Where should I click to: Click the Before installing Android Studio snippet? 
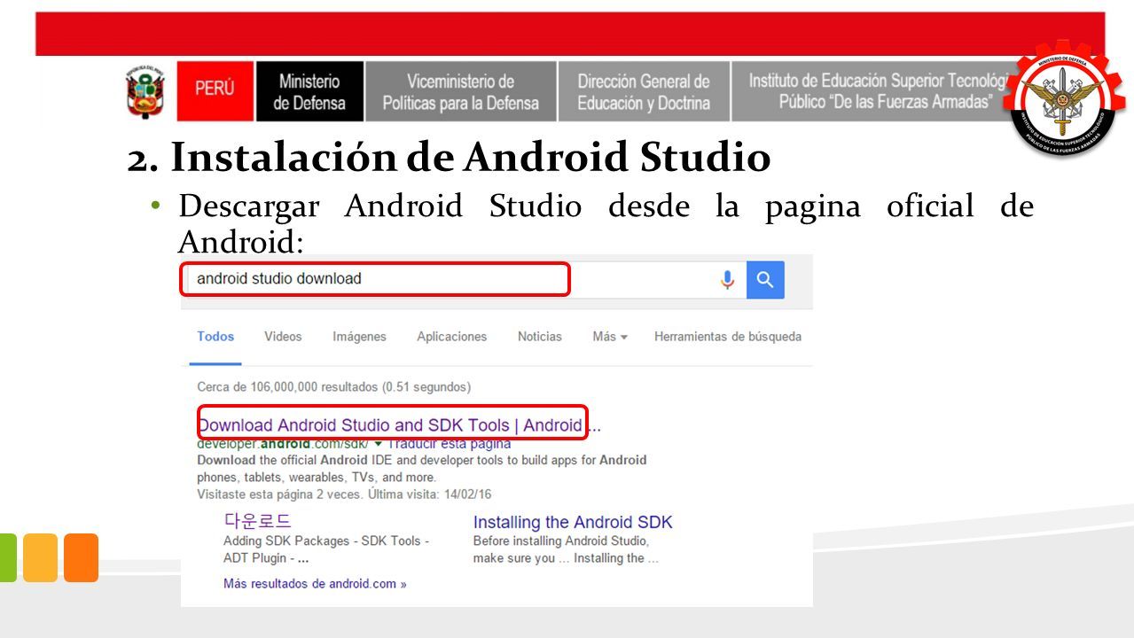(566, 549)
